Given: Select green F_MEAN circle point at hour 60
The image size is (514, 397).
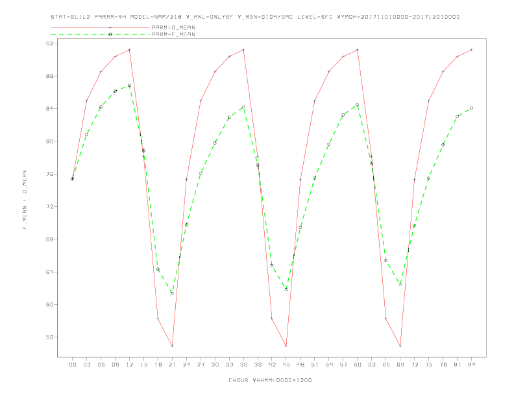Looking at the screenshot, I should [x=358, y=105].
